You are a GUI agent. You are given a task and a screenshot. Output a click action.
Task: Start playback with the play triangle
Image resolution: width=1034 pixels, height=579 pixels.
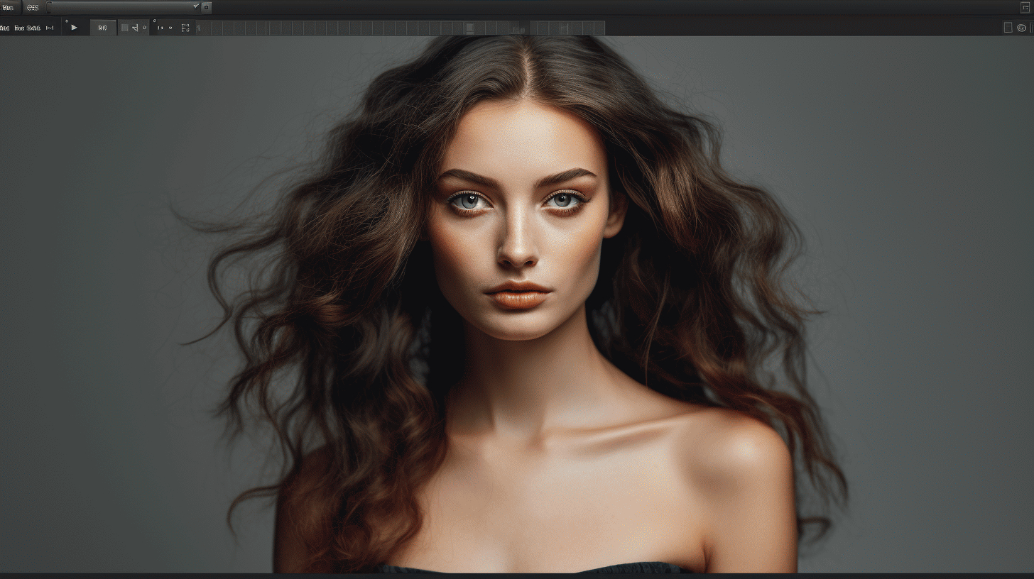coord(74,28)
